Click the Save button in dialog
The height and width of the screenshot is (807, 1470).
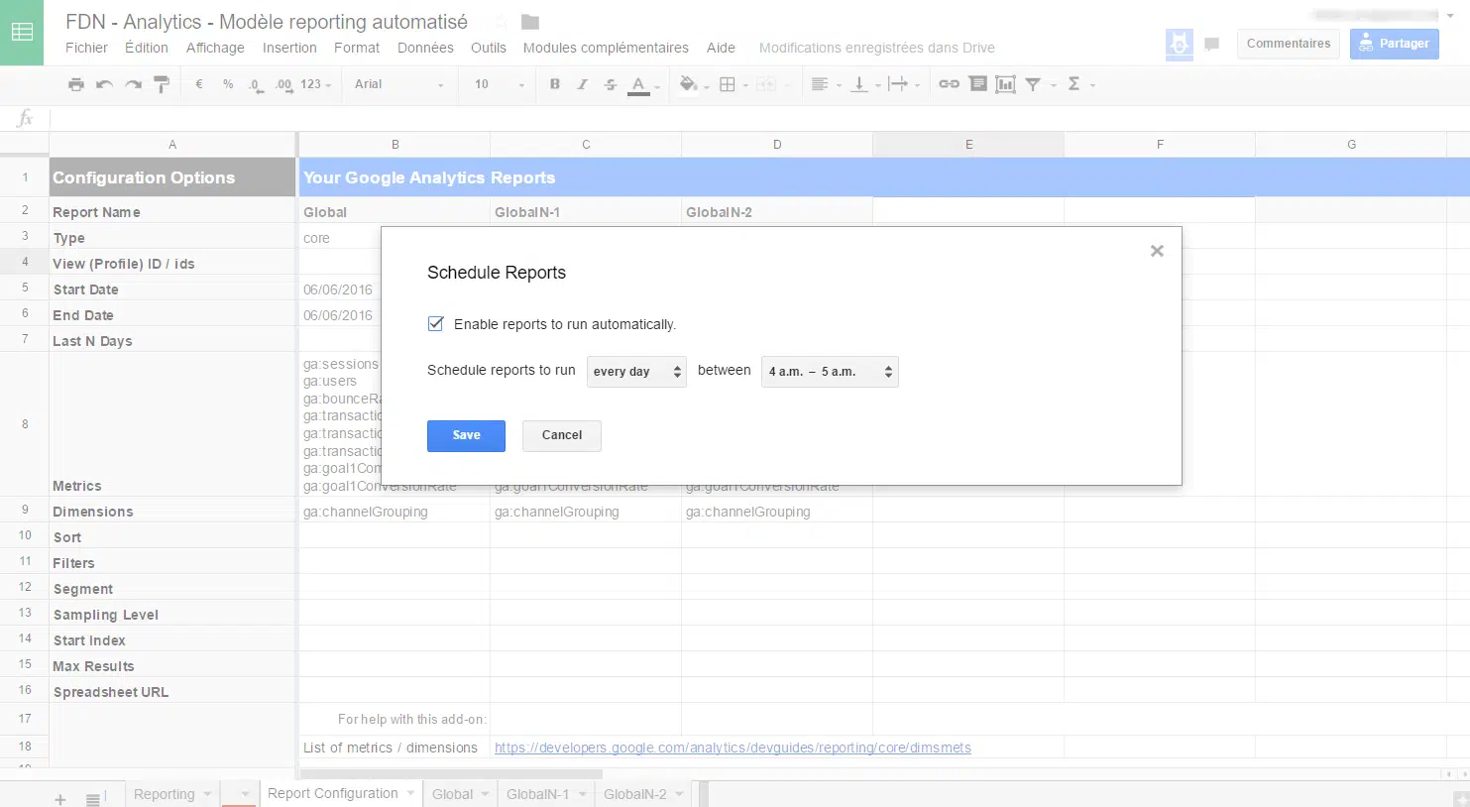[466, 435]
